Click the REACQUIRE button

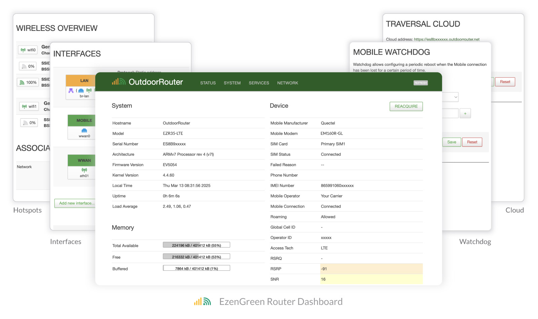point(406,106)
